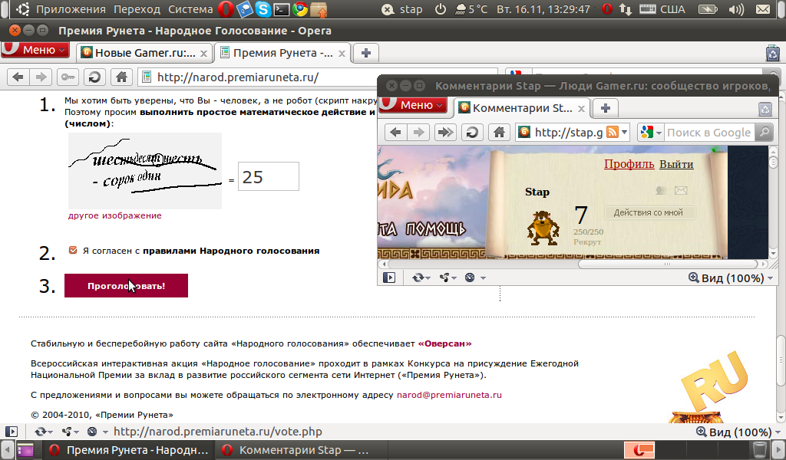Click envelope message icon on Stap profile
786x460 pixels.
point(680,190)
